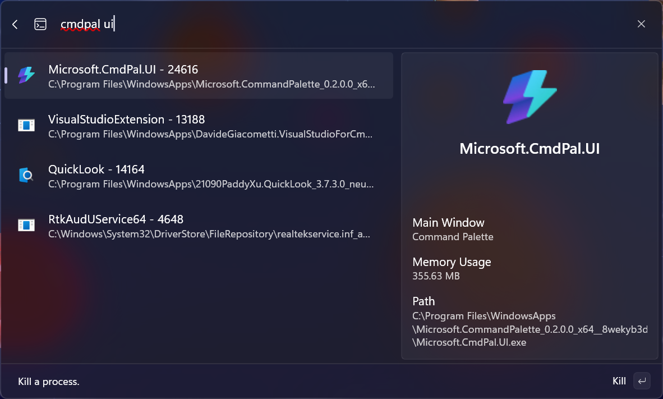The image size is (663, 399).
Task: Click the Microsoft.CmdPal.UI heading in details pane
Action: click(530, 149)
